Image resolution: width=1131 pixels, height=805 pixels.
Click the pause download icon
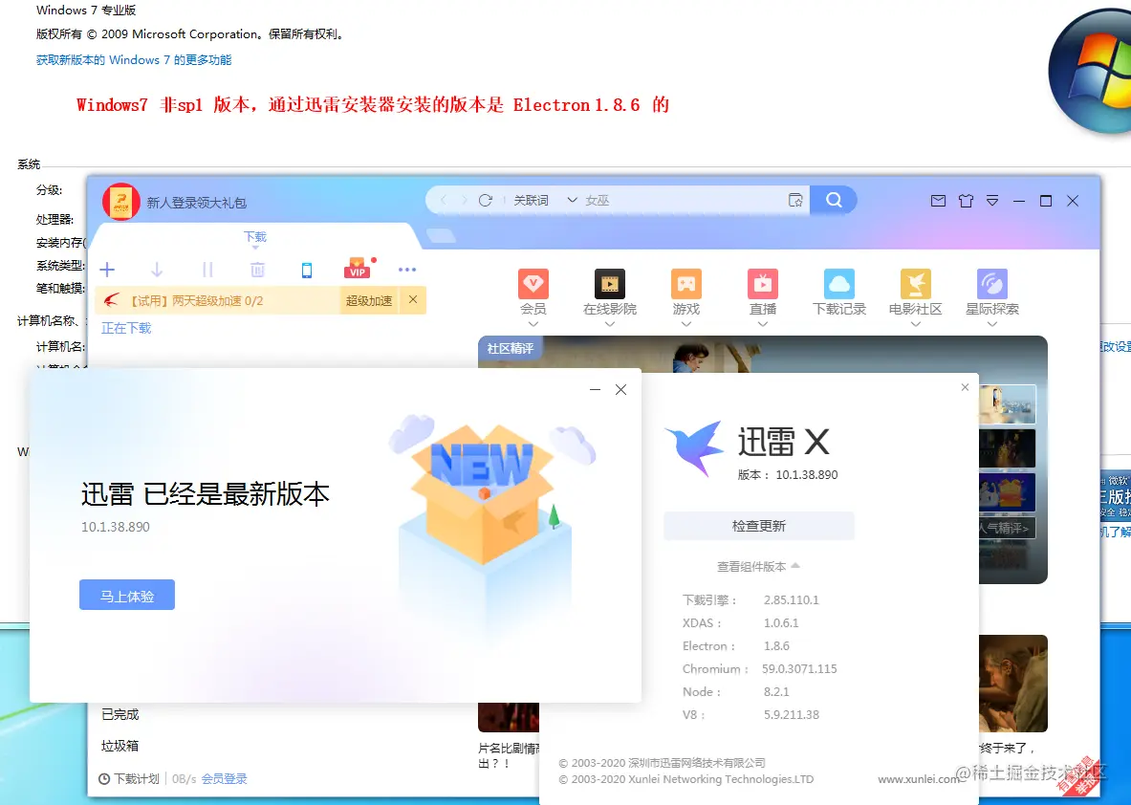coord(207,270)
